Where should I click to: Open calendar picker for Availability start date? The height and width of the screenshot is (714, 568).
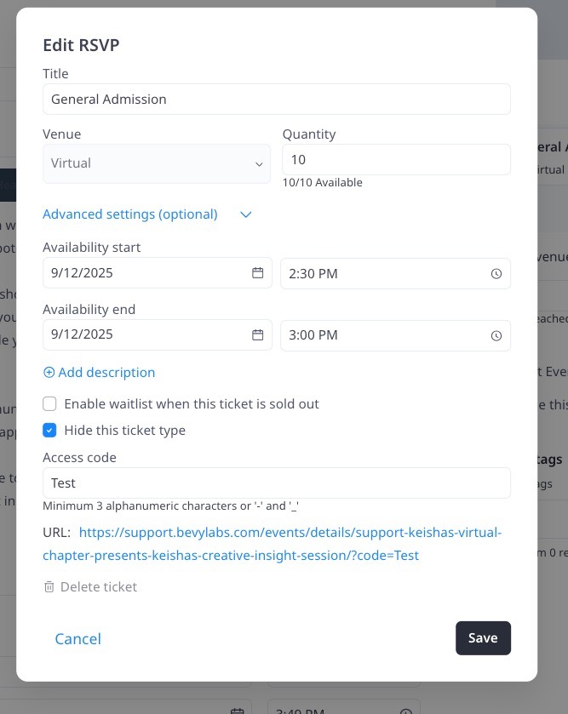257,273
